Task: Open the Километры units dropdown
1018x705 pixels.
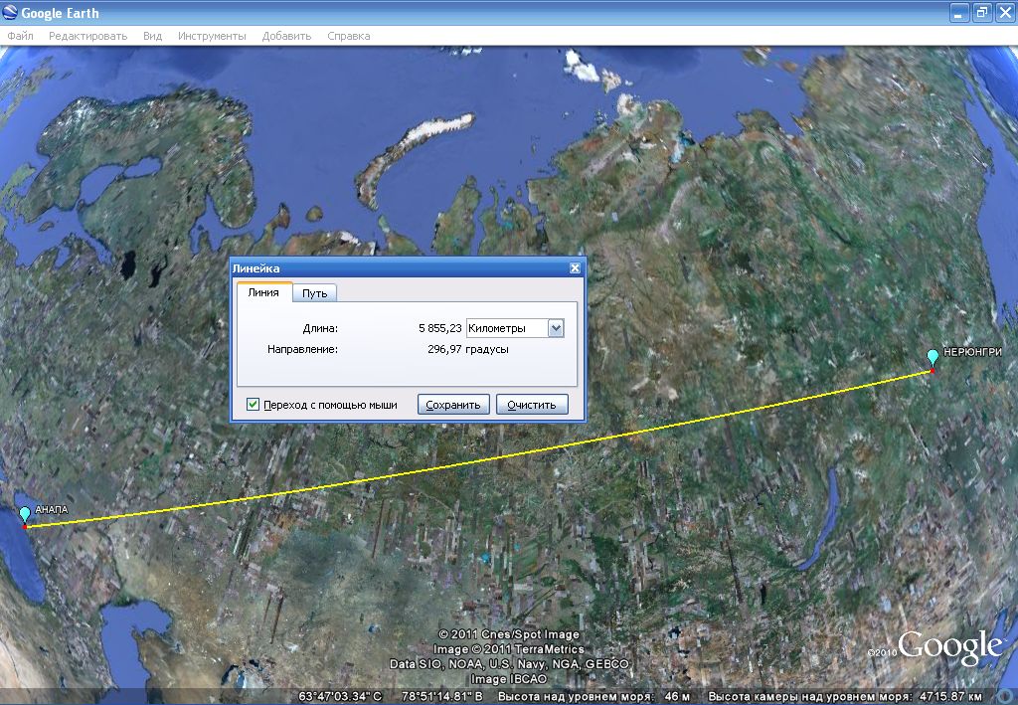Action: pos(555,328)
